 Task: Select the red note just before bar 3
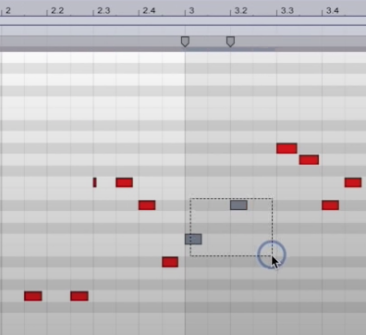tap(170, 262)
